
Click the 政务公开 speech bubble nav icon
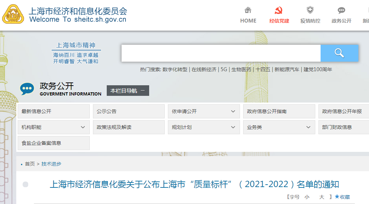pyautogui.click(x=341, y=10)
